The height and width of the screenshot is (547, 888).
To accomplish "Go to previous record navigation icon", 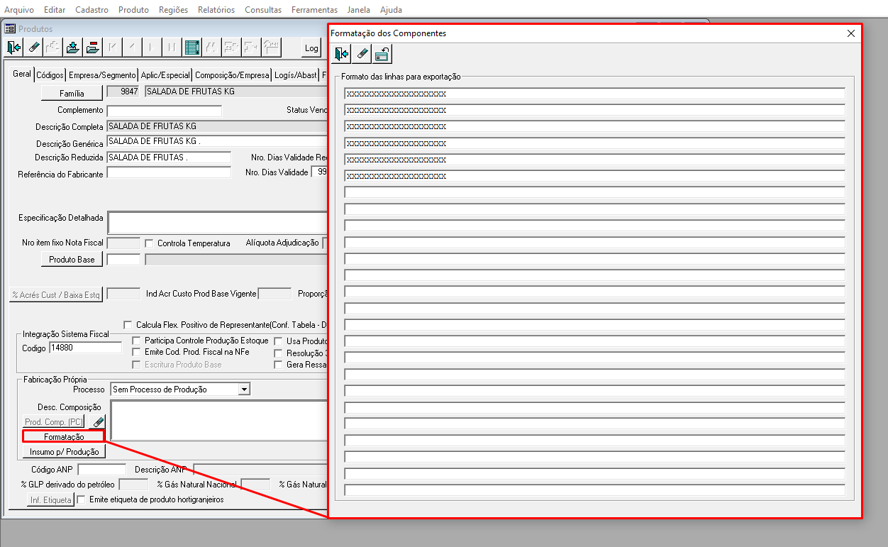I will coord(132,48).
